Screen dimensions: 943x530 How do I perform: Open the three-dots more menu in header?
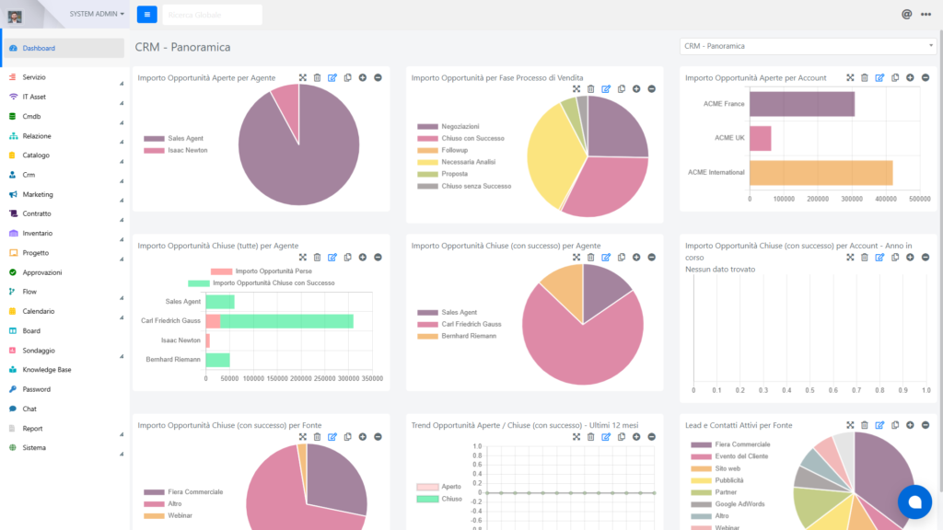[x=926, y=15]
